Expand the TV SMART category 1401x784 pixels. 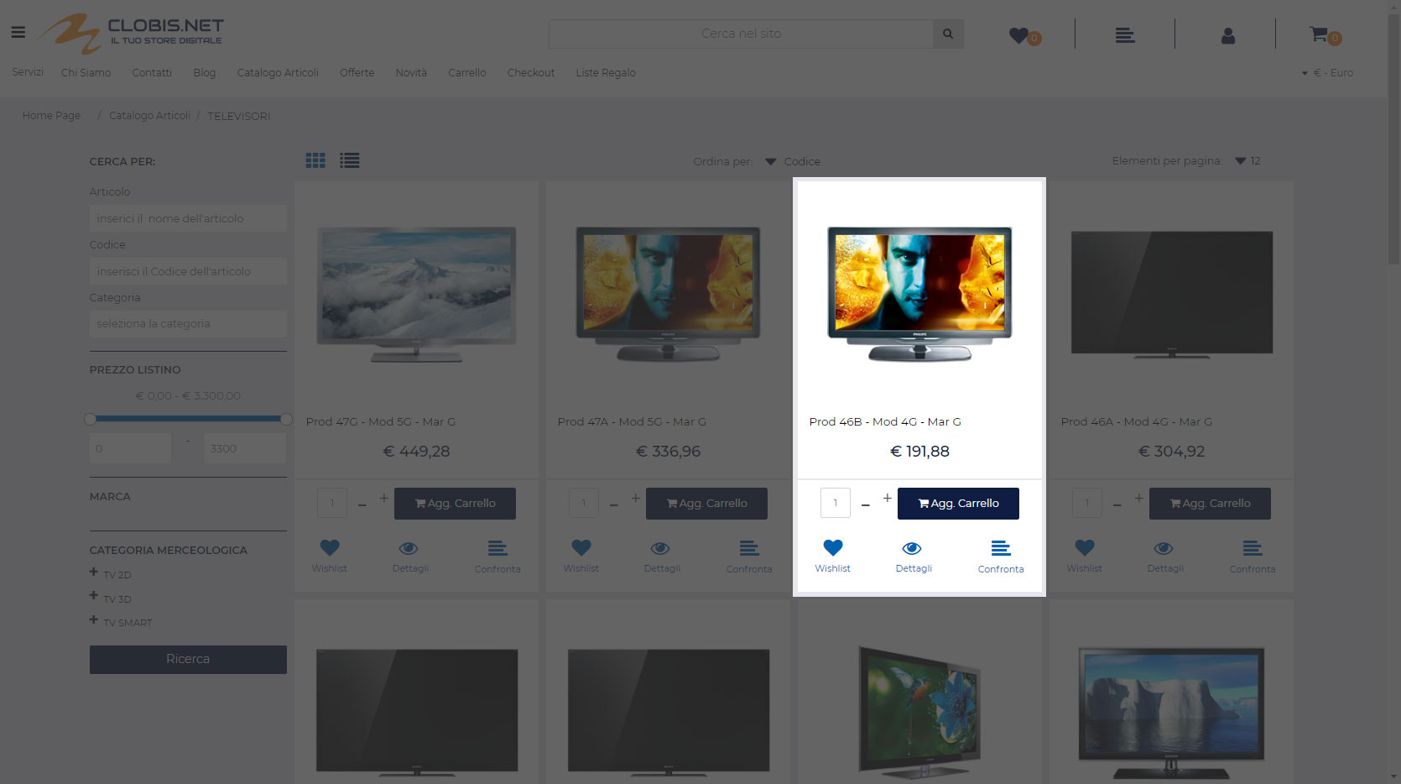(x=94, y=620)
